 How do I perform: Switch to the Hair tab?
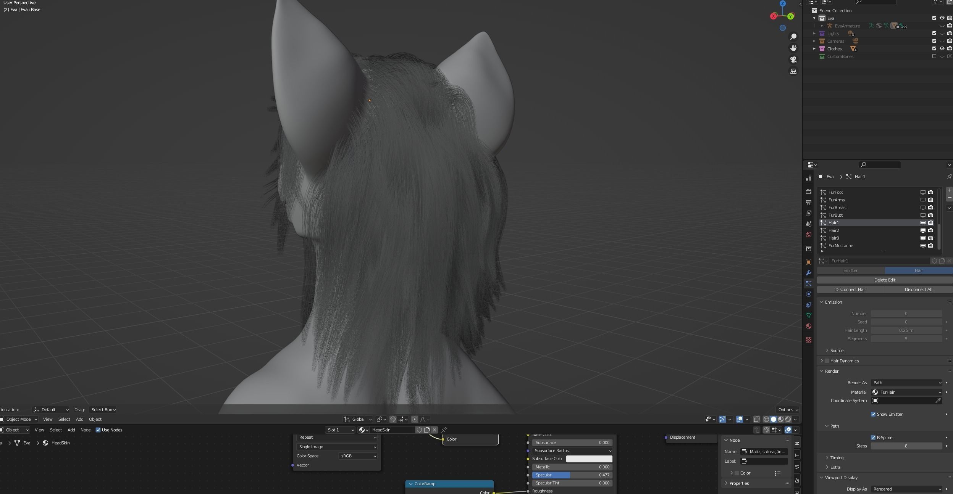pos(919,270)
